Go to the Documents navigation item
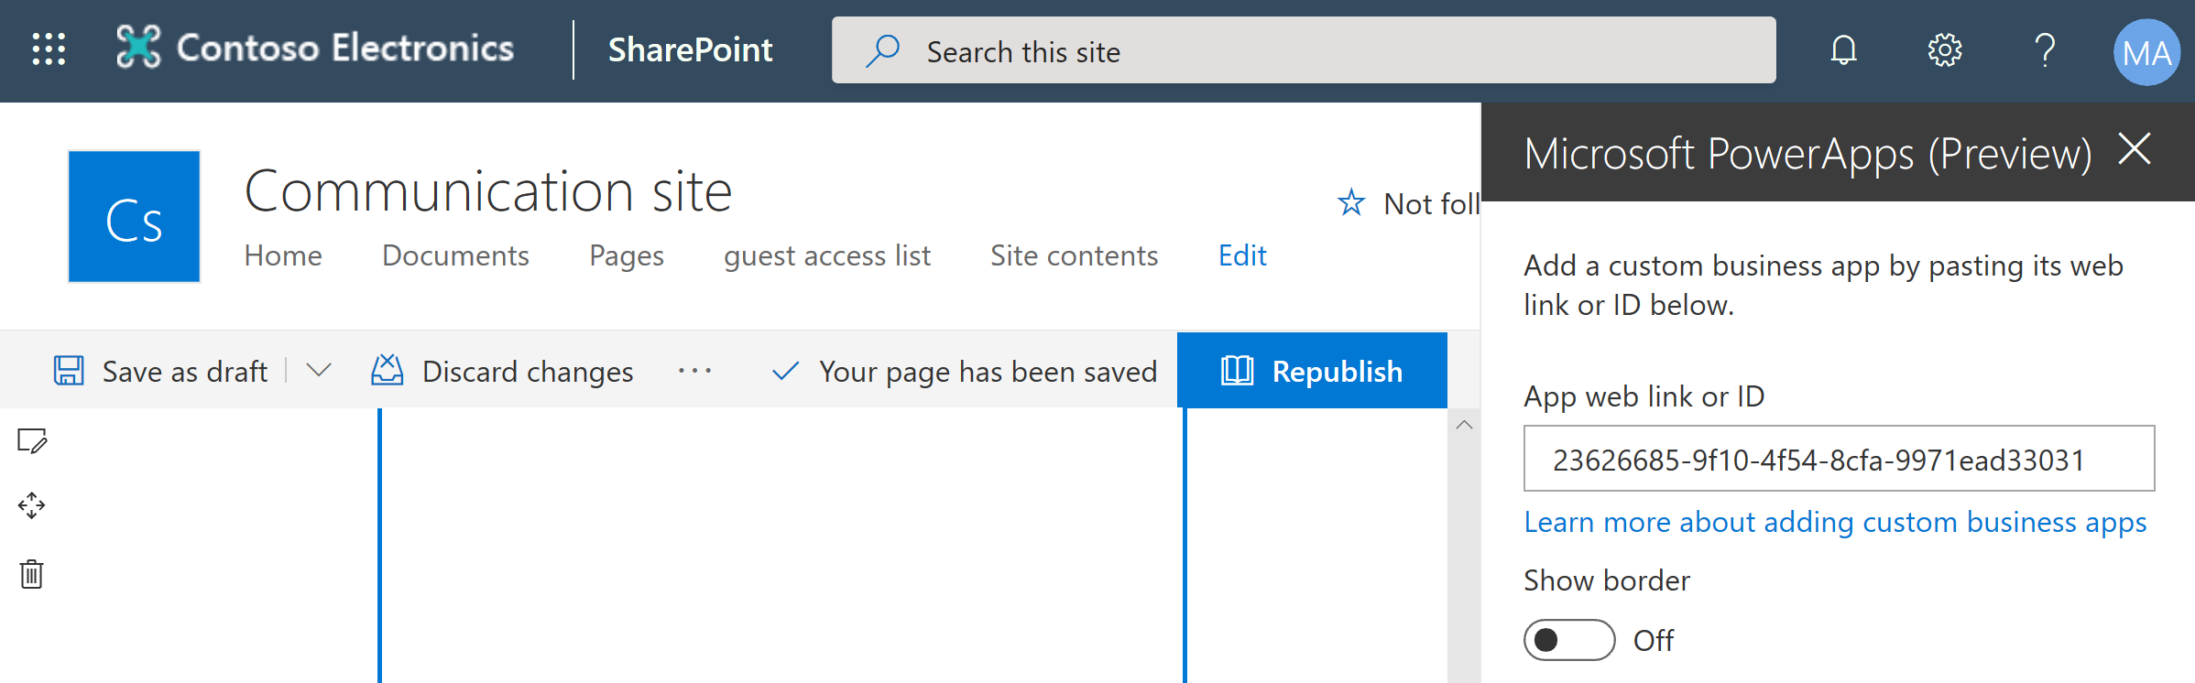 click(455, 255)
